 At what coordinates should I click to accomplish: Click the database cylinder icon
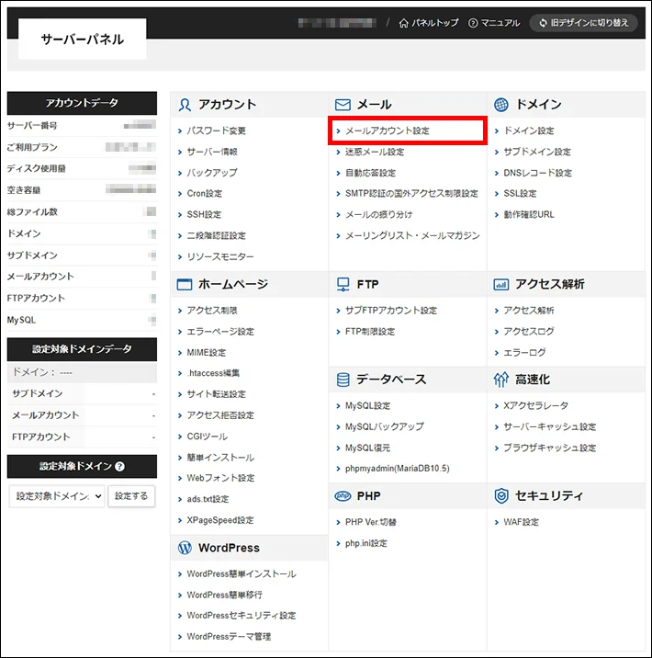pyautogui.click(x=343, y=380)
